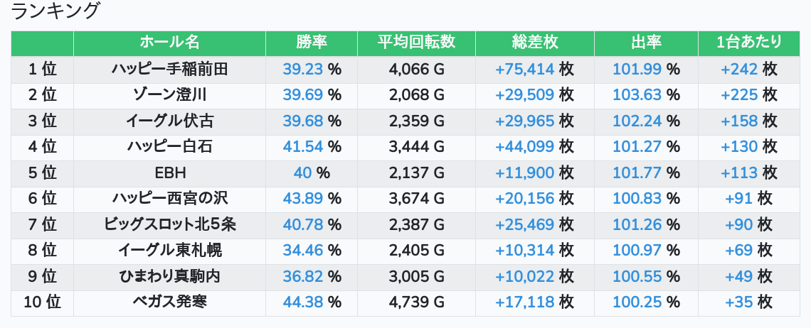Click the ビッグスロット北5条 hall name
Viewport: 811px width, 328px height.
tap(169, 224)
